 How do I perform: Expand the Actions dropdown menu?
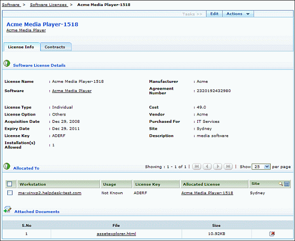(x=237, y=14)
